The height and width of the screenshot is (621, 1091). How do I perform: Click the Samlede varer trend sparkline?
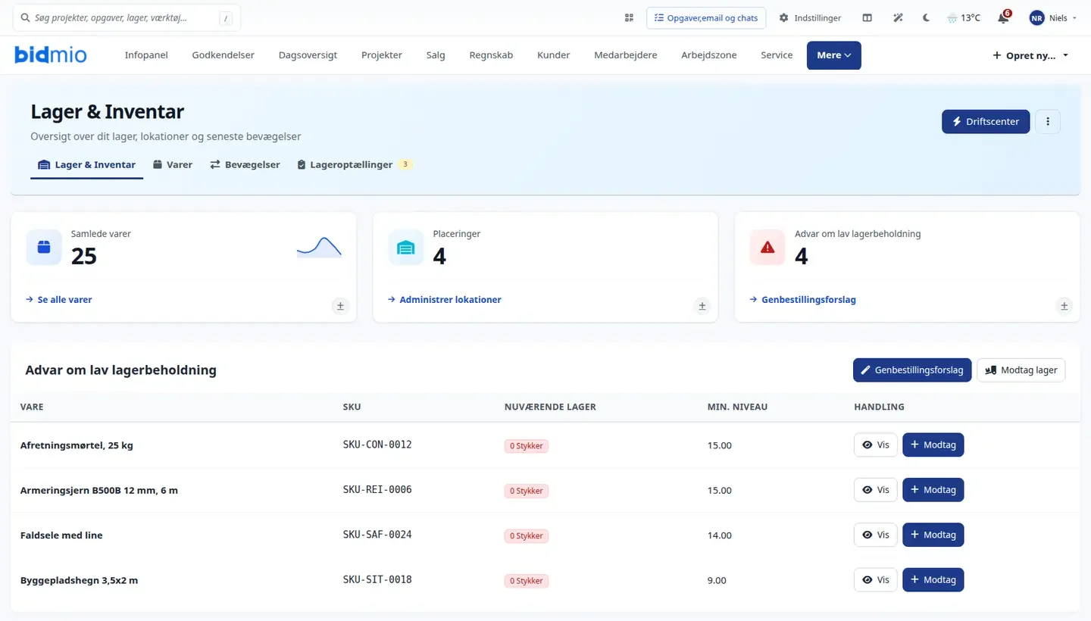319,247
